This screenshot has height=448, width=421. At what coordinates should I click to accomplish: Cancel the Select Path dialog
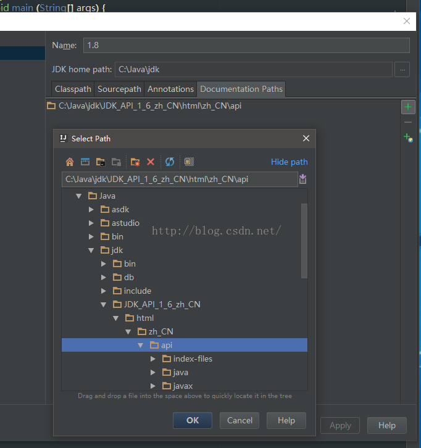coord(240,420)
